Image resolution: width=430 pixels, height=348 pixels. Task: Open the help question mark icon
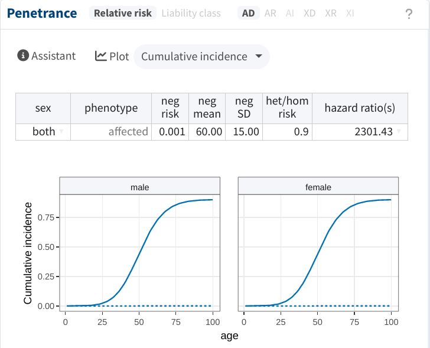409,14
